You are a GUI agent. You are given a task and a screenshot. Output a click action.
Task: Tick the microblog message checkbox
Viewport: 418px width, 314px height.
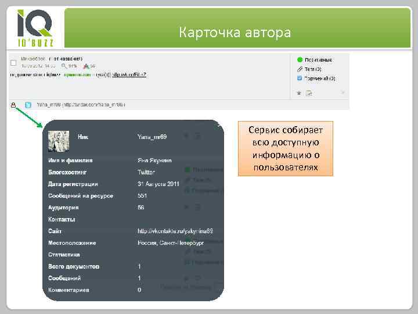(13, 63)
